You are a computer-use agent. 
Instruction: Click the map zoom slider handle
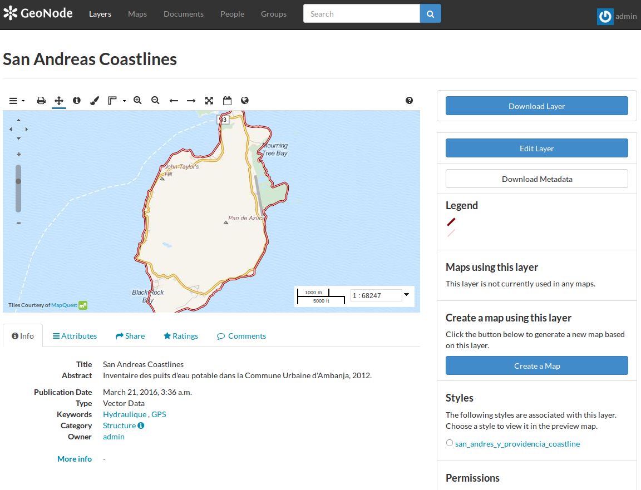pos(18,181)
